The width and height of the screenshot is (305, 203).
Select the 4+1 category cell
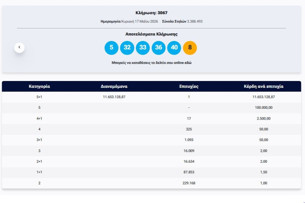point(39,118)
